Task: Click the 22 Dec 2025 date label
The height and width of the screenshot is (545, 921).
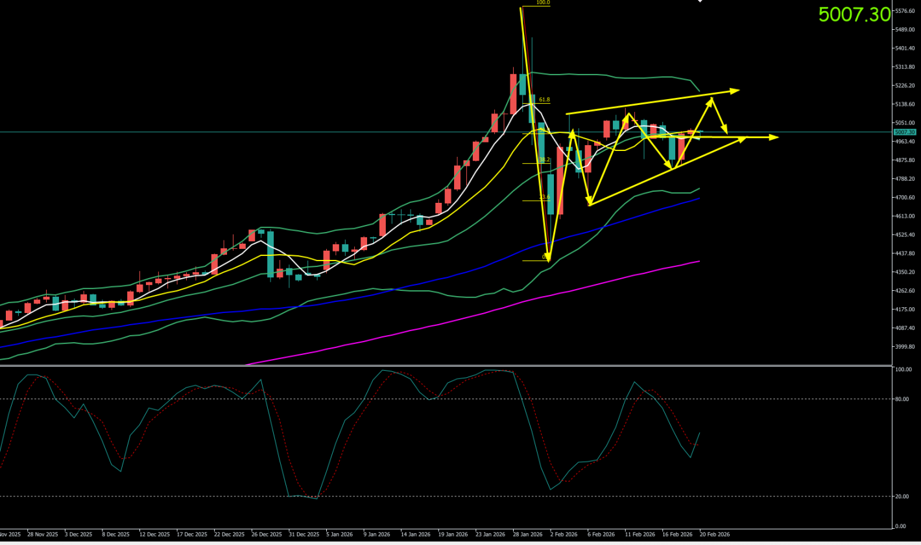Action: 229,535
